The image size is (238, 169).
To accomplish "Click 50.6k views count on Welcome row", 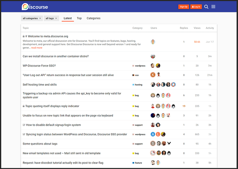I will 197,42.
